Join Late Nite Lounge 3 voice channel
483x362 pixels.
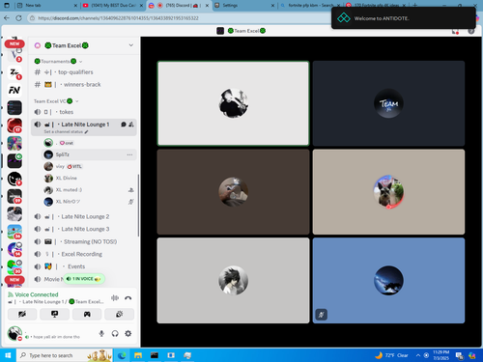coord(85,229)
